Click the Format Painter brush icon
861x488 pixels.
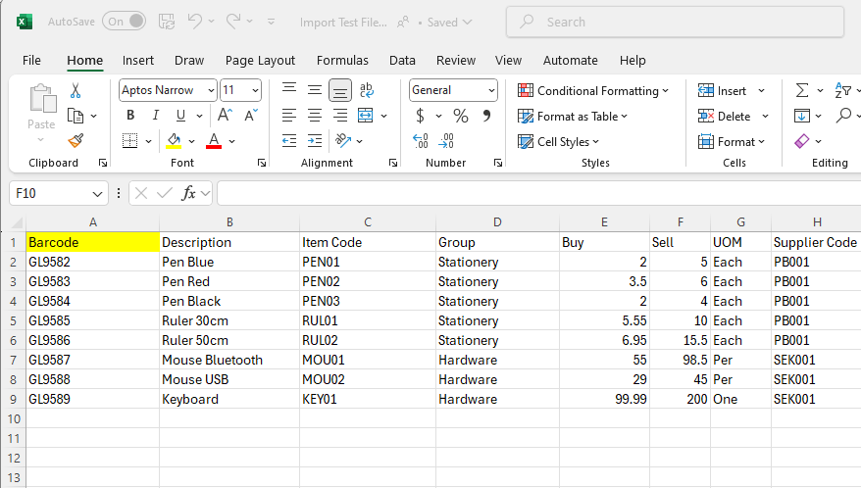76,141
